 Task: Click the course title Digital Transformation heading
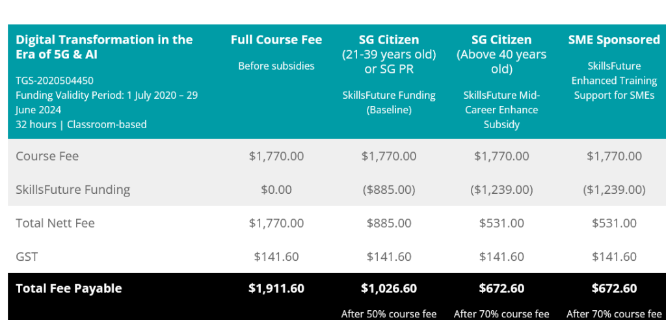(104, 47)
